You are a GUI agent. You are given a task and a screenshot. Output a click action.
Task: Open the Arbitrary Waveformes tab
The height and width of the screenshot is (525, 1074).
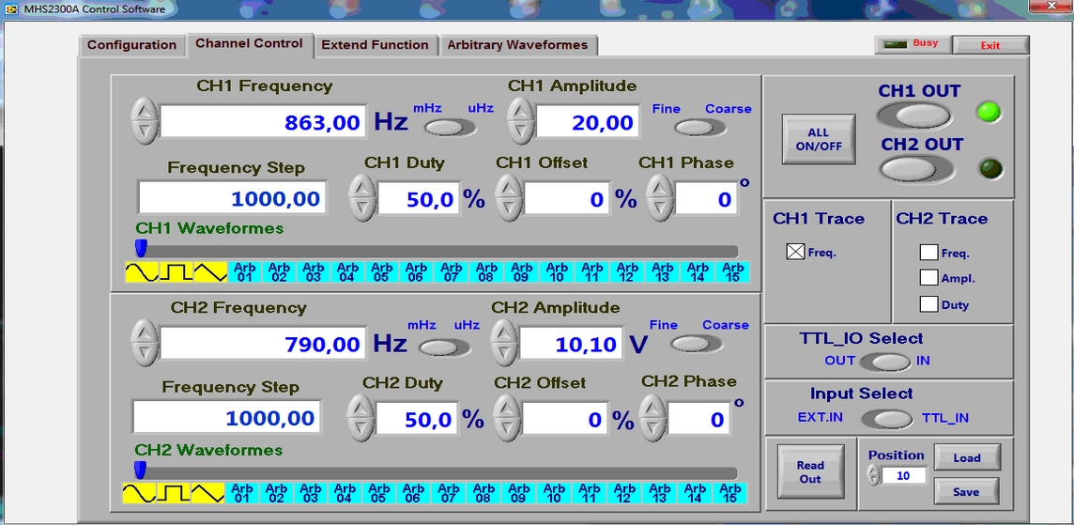click(x=518, y=45)
